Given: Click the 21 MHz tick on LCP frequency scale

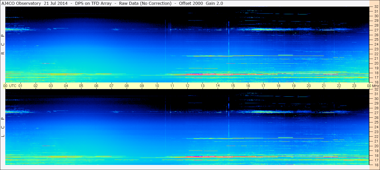Looking at the screenshot, I should tap(376, 141).
